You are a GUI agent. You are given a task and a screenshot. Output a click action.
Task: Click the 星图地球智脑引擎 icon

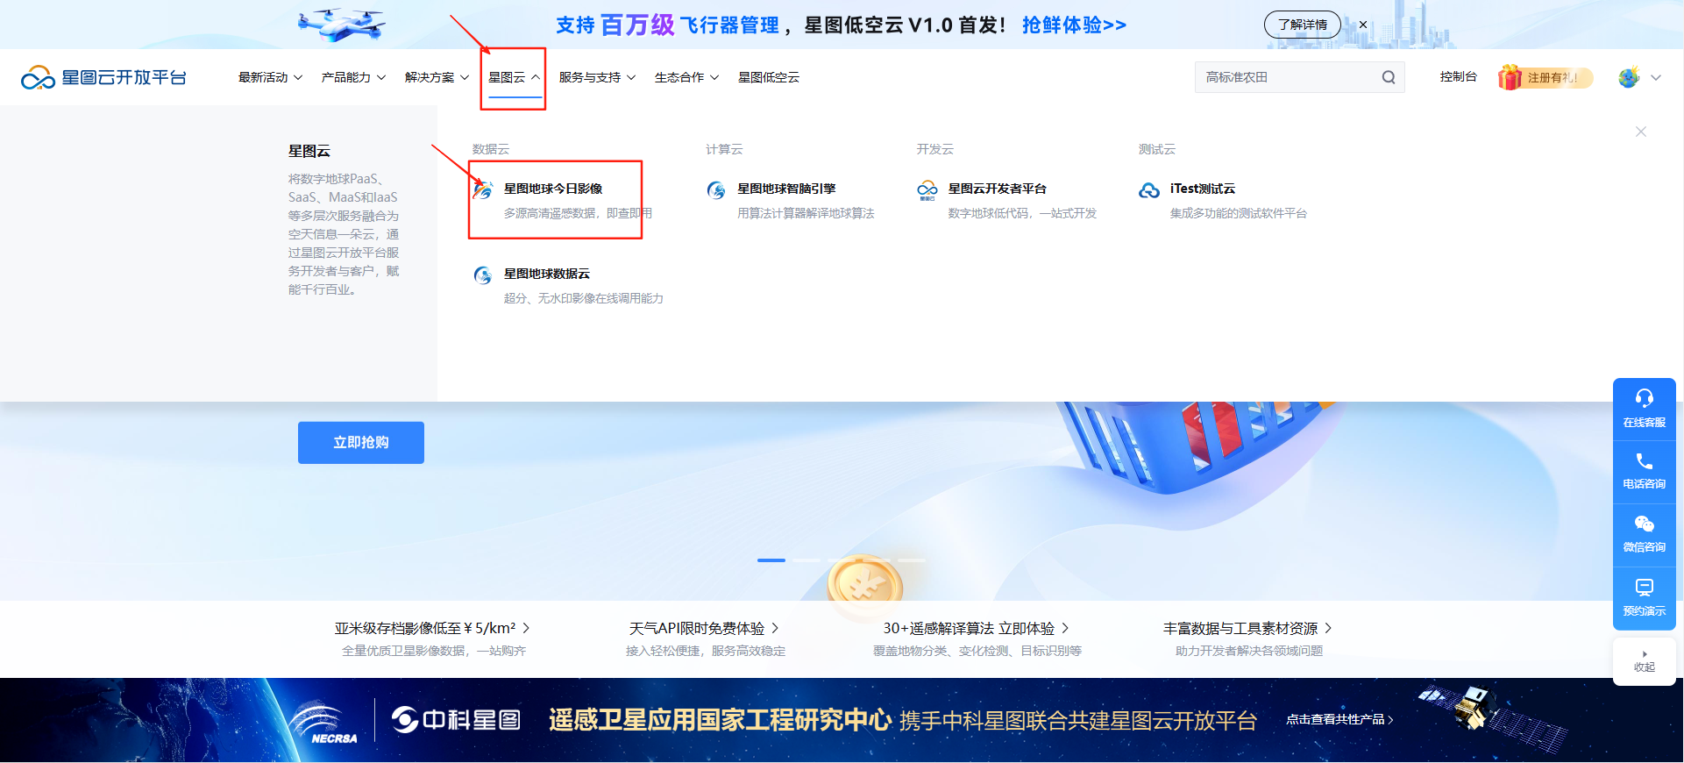716,190
